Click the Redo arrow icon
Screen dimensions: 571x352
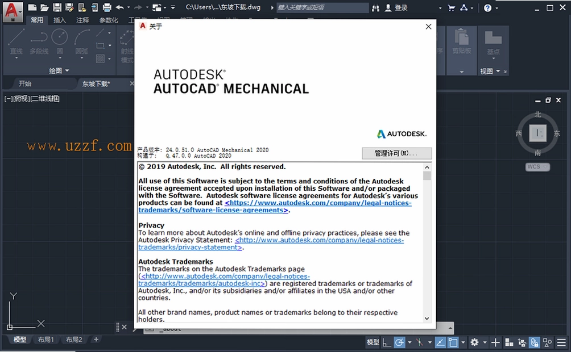click(x=138, y=7)
